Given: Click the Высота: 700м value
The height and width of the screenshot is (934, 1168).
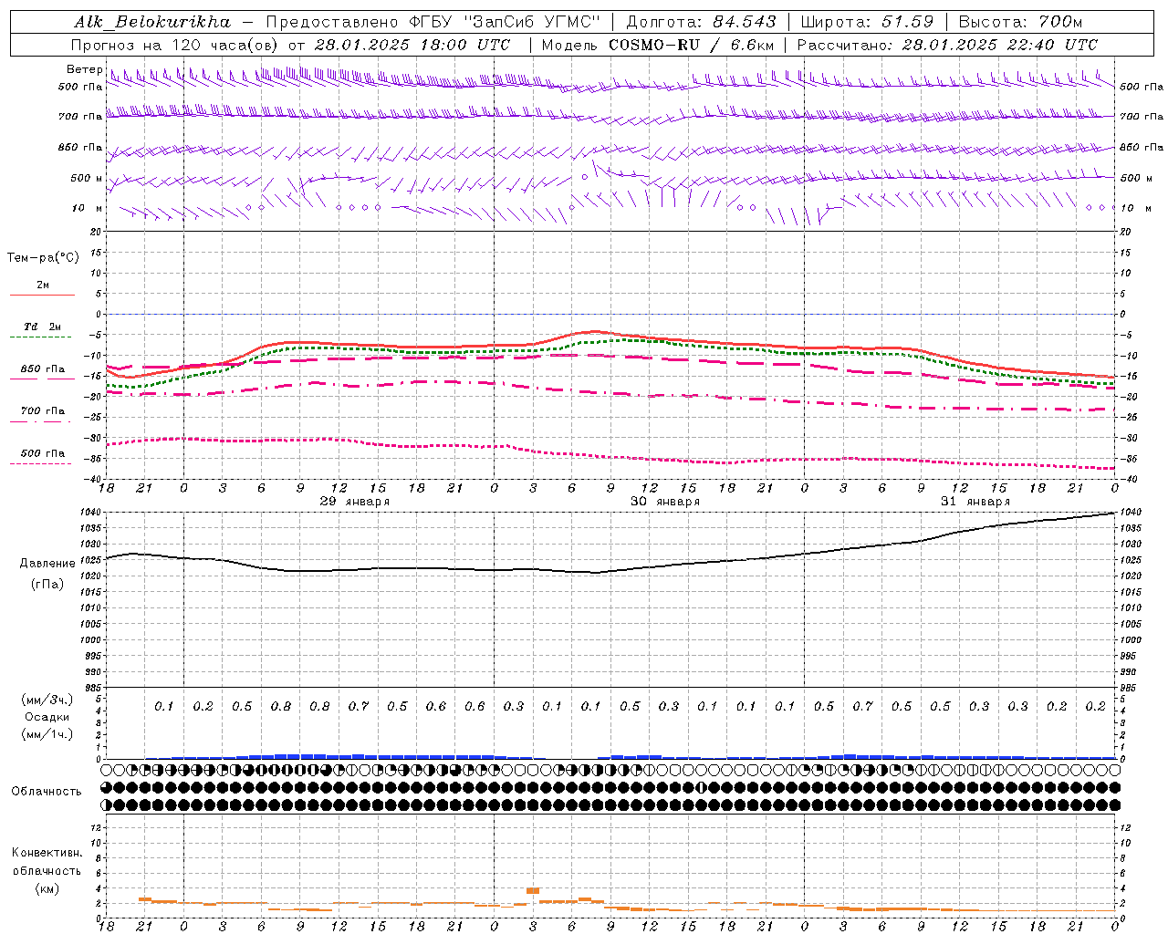Looking at the screenshot, I should 1020,22.
